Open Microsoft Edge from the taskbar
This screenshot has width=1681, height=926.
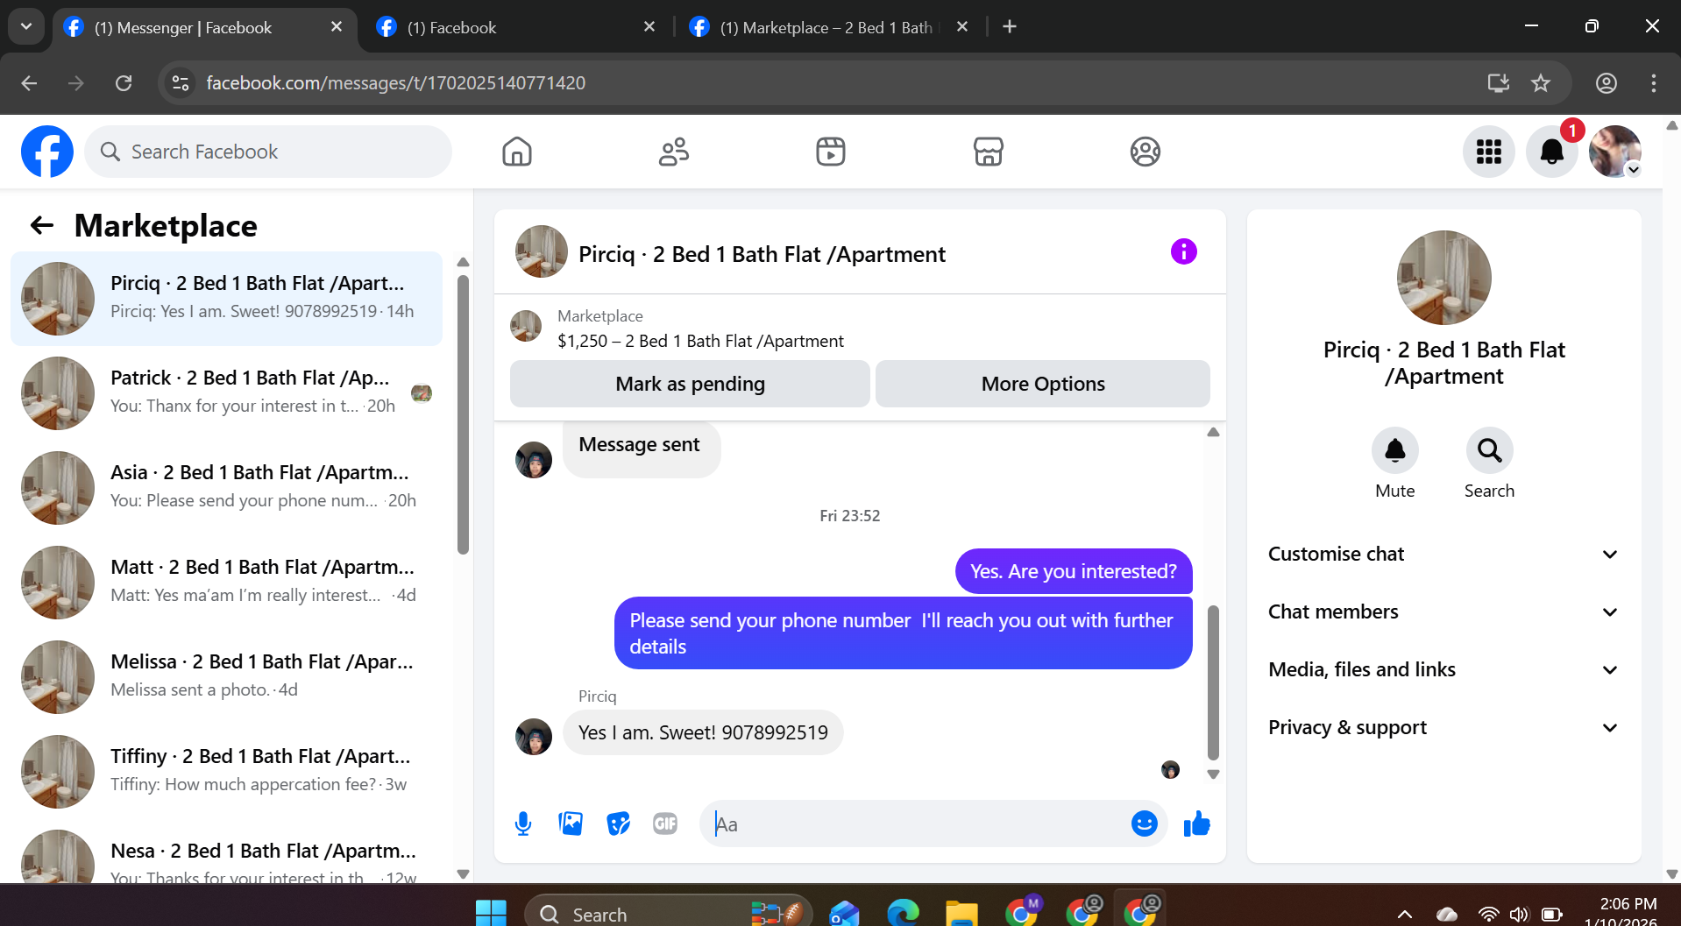[903, 913]
